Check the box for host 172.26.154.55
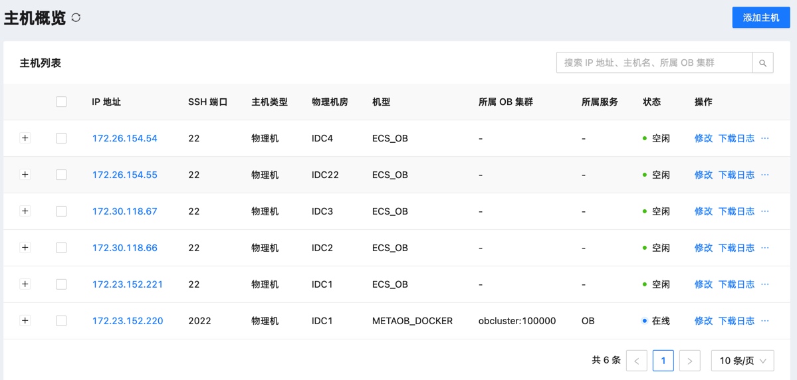The width and height of the screenshot is (797, 380). click(x=61, y=175)
